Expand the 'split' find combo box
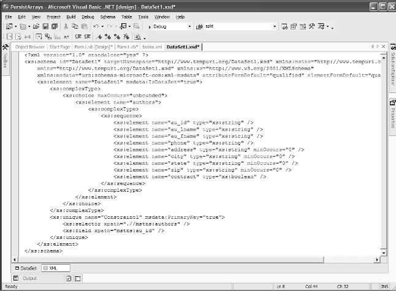The height and width of the screenshot is (291, 396). (273, 27)
